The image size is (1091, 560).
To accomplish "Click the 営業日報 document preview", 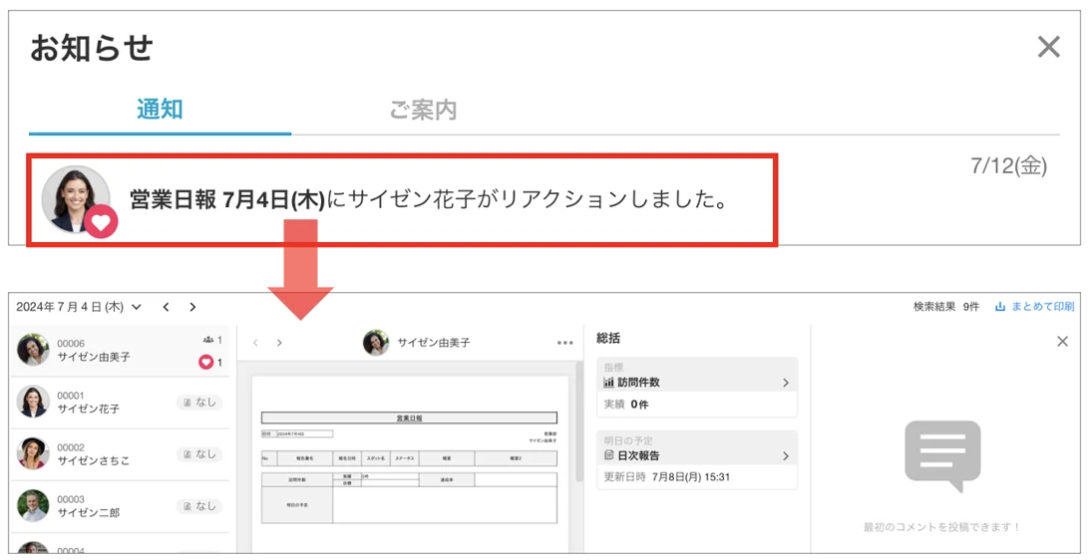I will coord(409,464).
